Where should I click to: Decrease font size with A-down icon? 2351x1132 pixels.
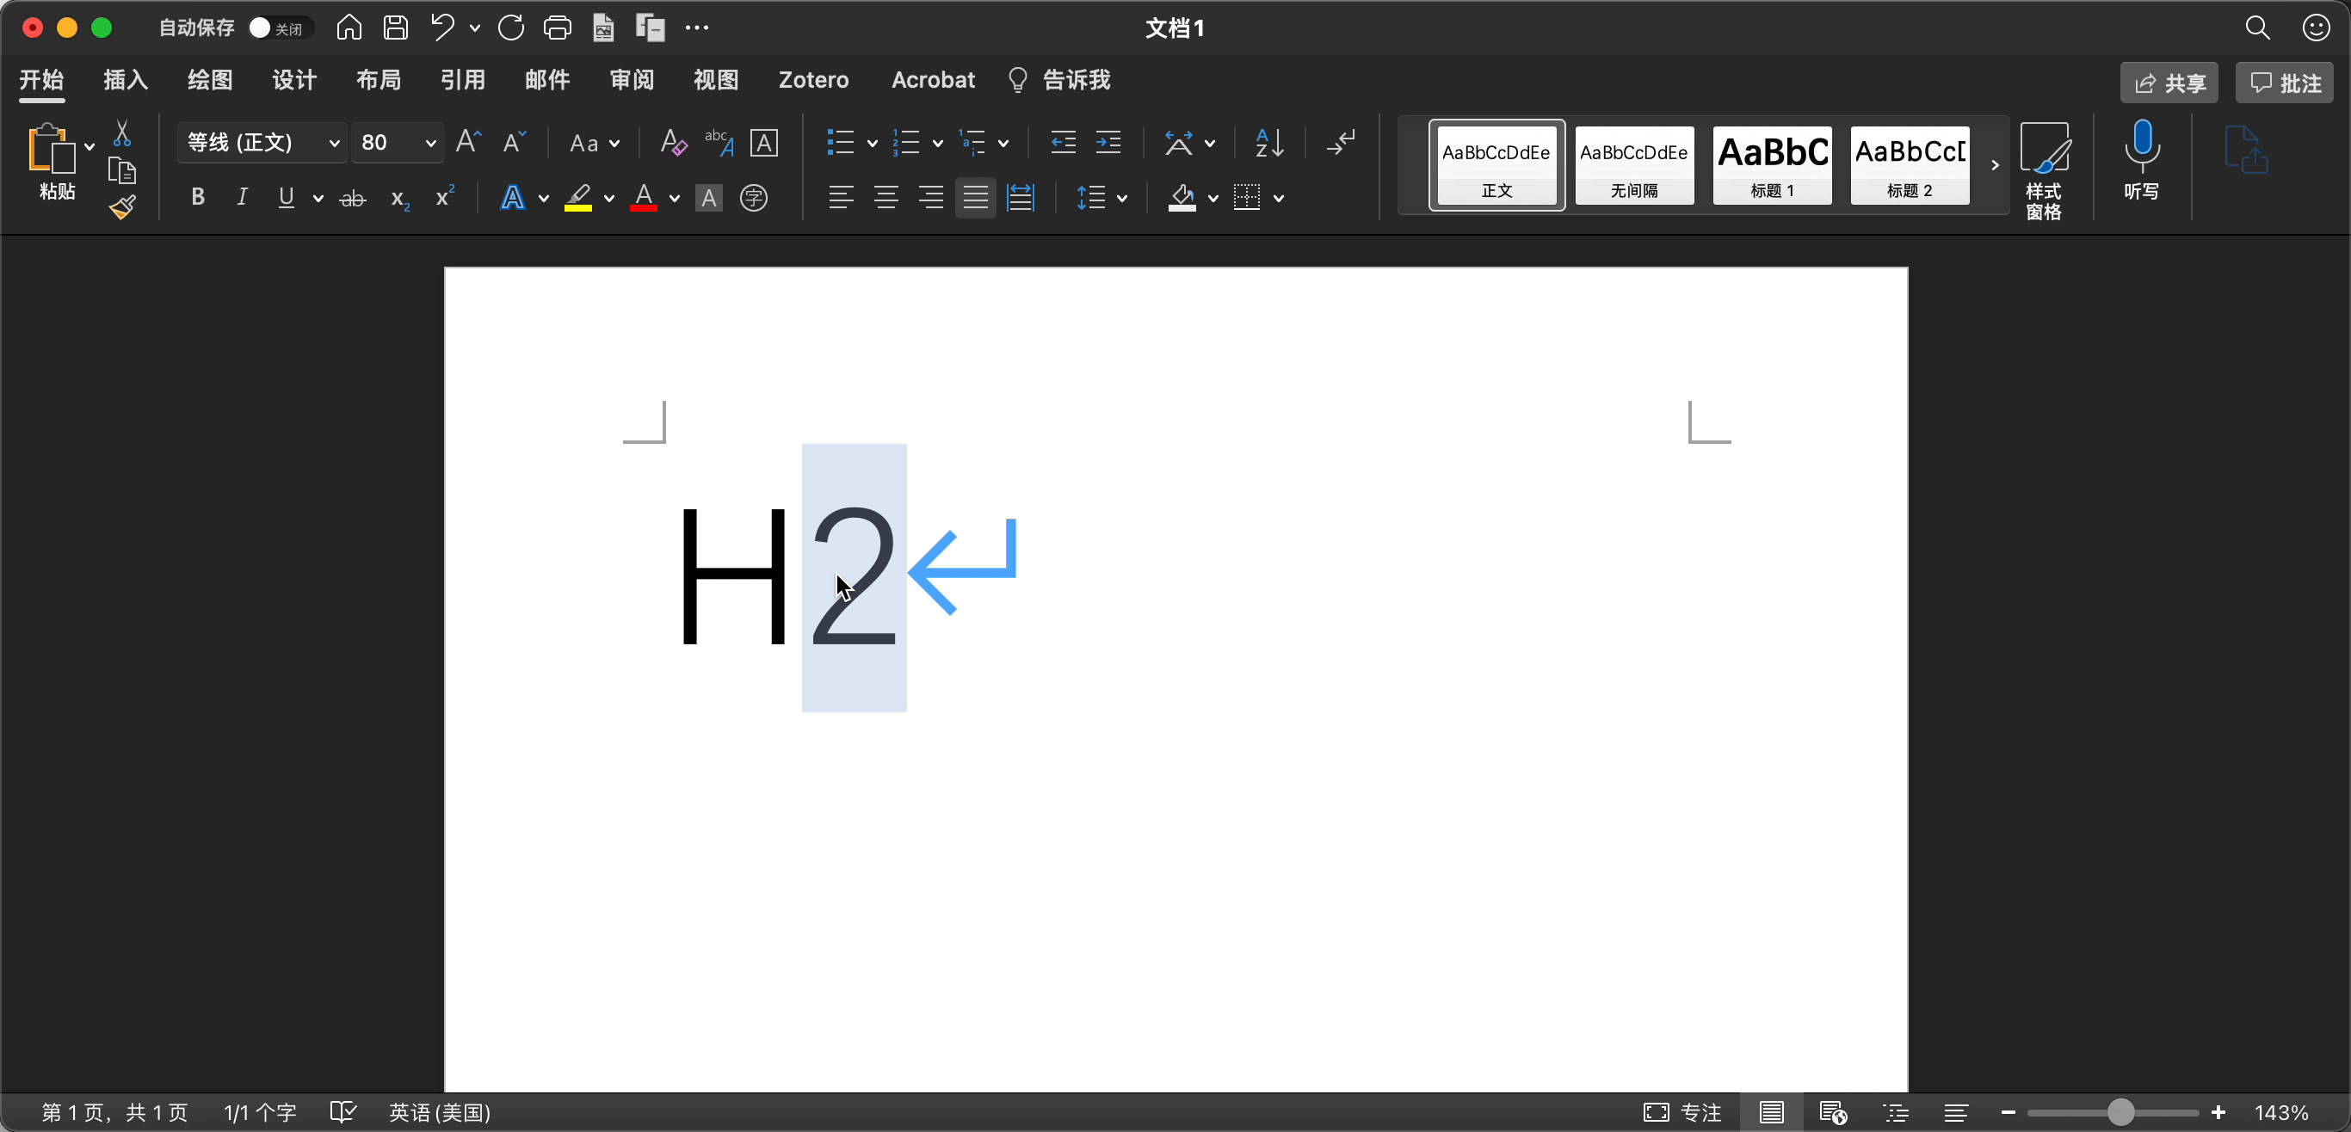[x=515, y=142]
